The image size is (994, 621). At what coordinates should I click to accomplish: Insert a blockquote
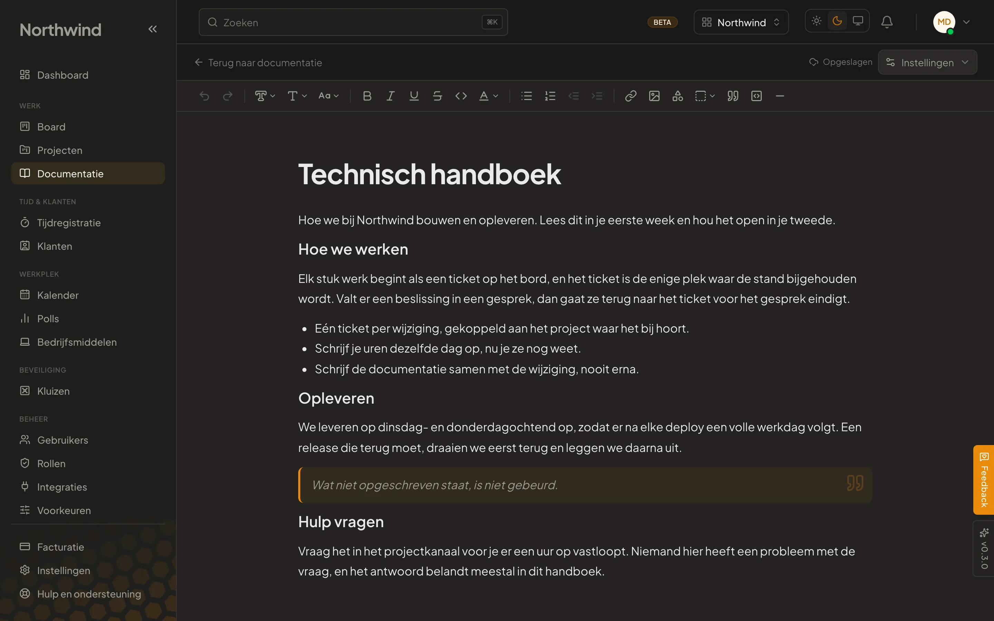click(x=733, y=96)
